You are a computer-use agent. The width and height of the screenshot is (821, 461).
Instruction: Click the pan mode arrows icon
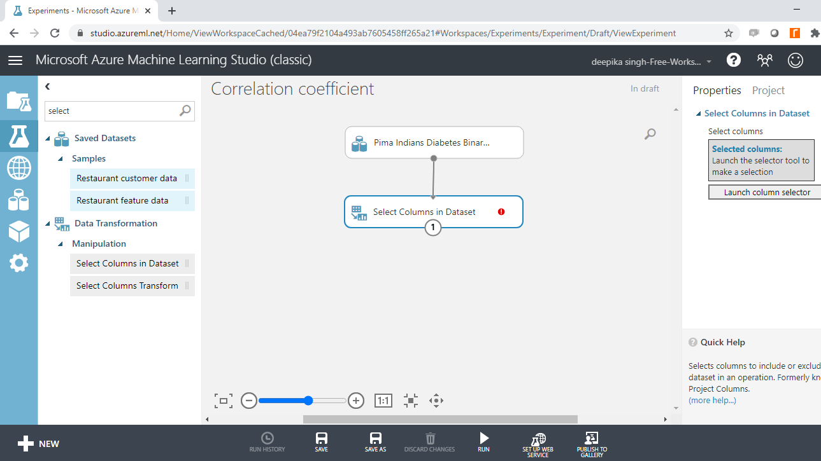436,401
